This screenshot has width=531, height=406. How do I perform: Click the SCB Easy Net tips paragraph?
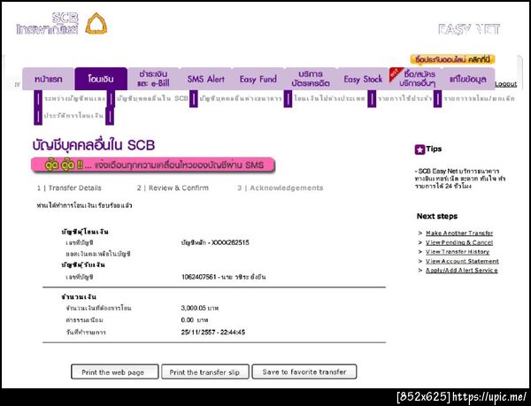pos(460,179)
